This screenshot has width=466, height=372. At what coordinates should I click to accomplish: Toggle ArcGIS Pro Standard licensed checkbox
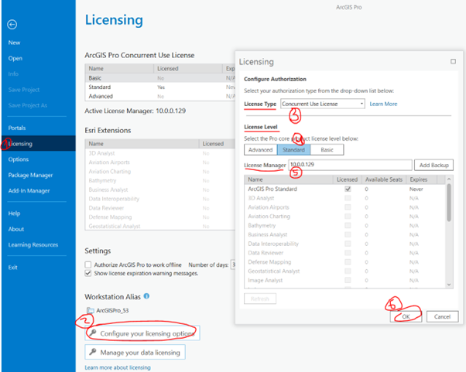pos(348,189)
